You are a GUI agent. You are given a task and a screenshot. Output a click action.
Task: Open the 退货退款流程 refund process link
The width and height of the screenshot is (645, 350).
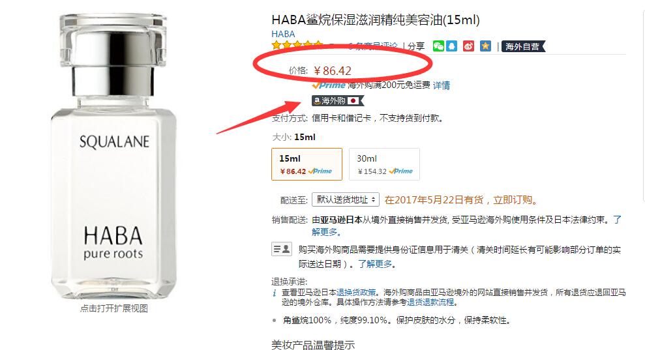click(430, 302)
